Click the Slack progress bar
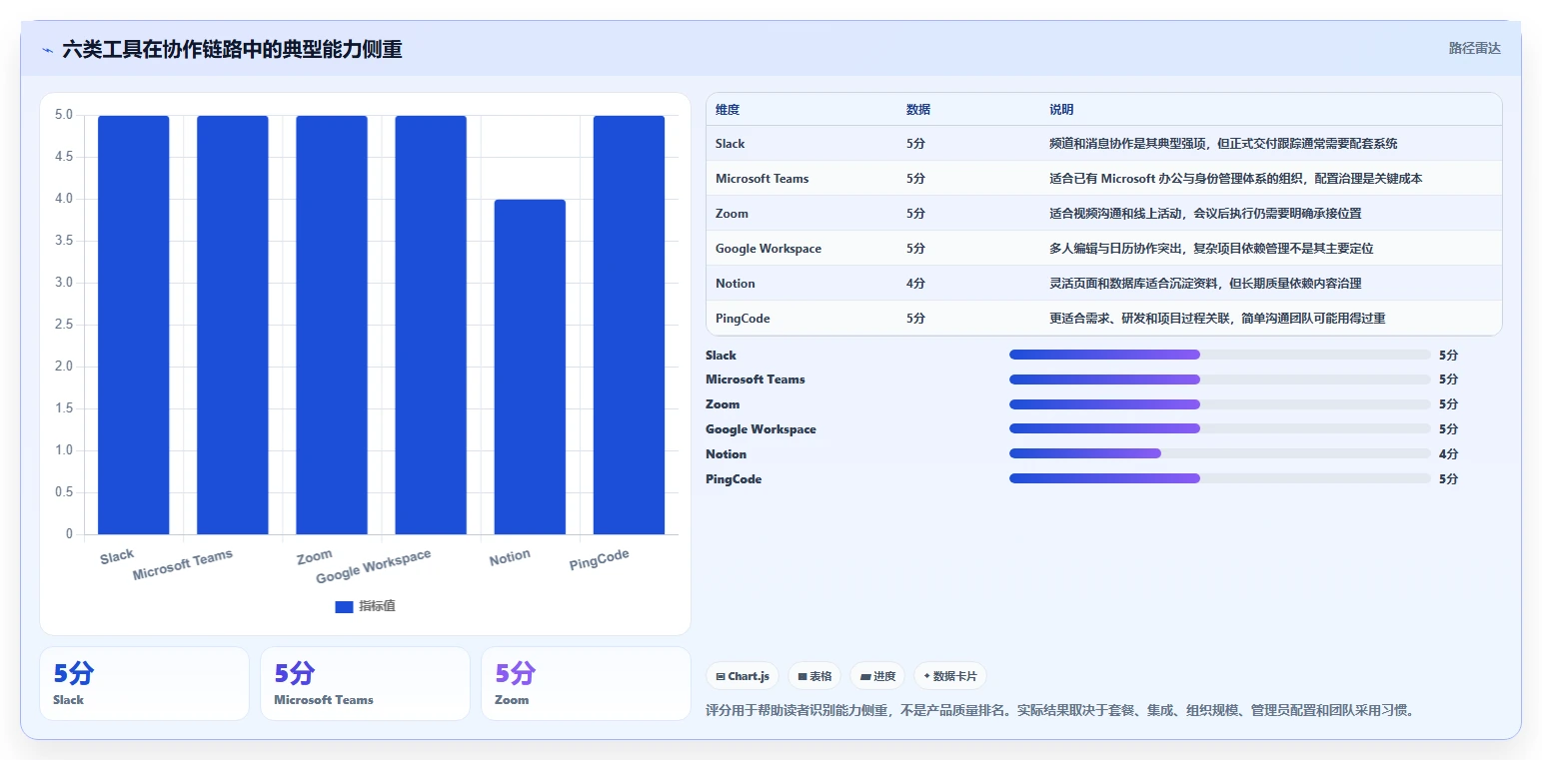Screen dimensions: 1542x760 coord(1220,355)
